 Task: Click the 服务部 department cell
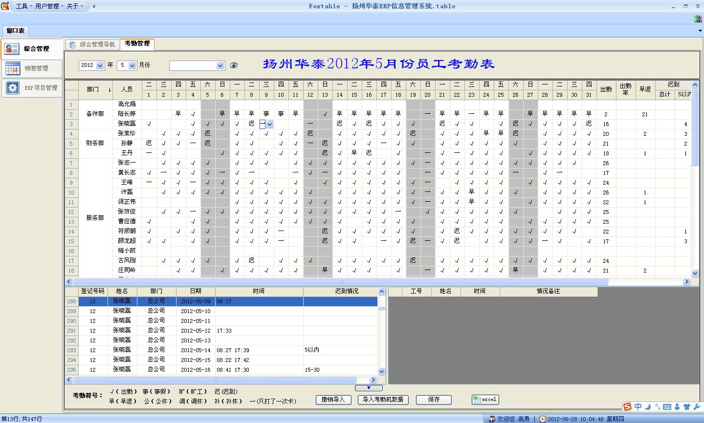click(x=95, y=218)
